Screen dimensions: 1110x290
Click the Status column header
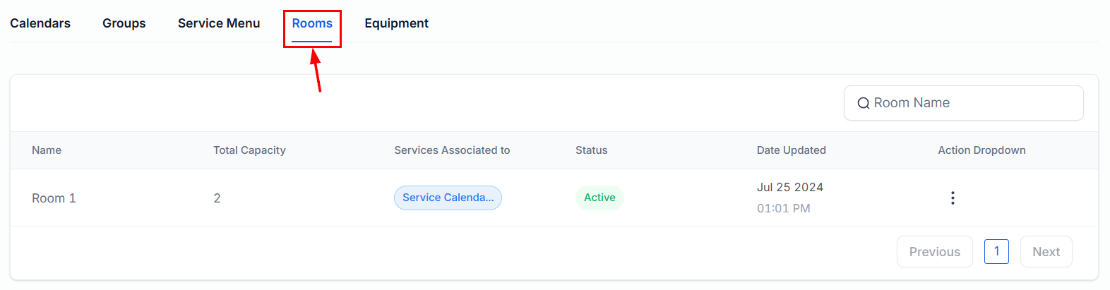(x=591, y=150)
